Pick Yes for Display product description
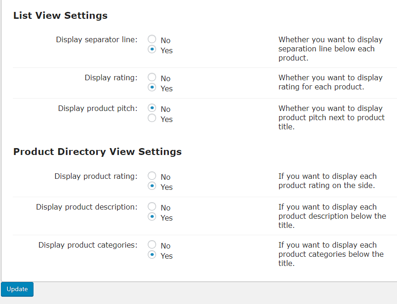 [152, 217]
